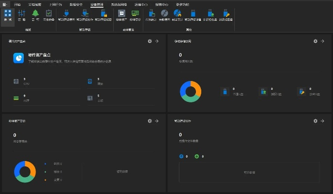333x194 pixels.
Task: Switch to the 数据安全 ribbon tab
Action: pyautogui.click(x=76, y=3)
